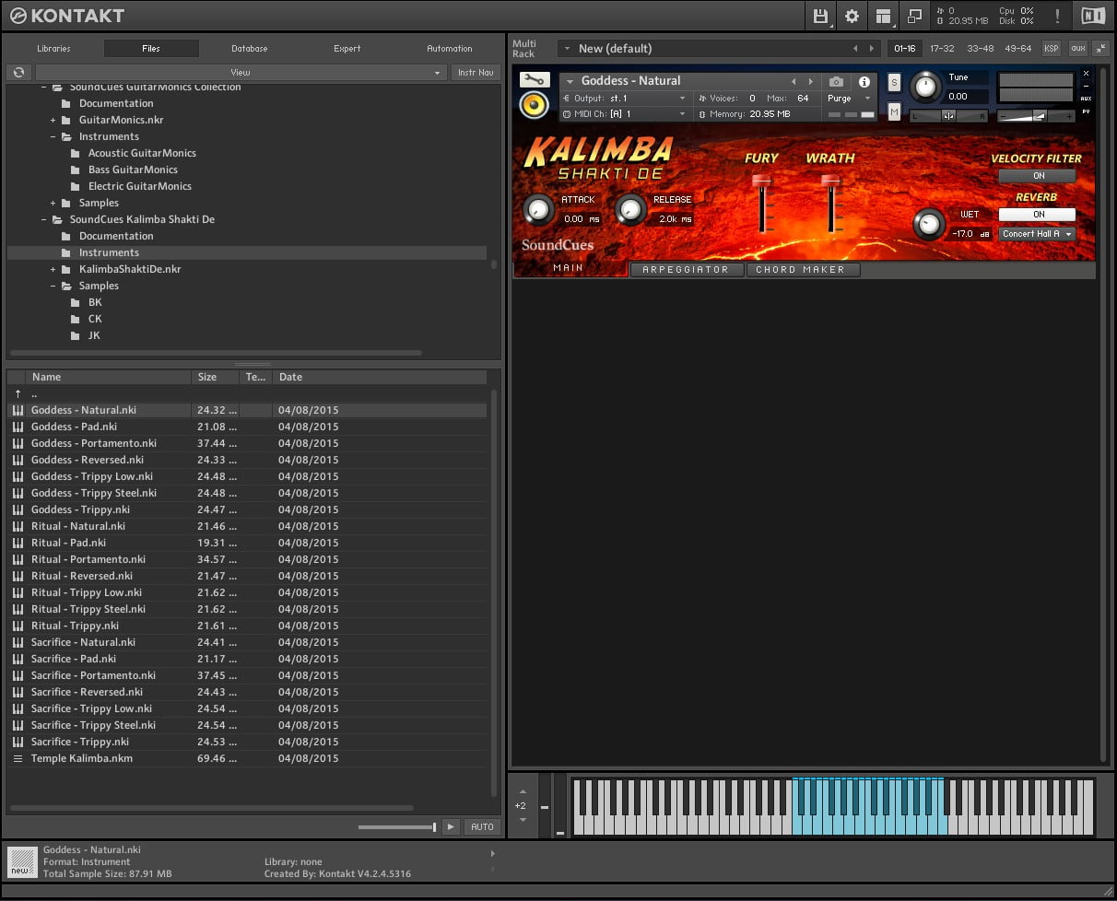This screenshot has height=901, width=1117.
Task: Open KSP multi script editor
Action: coord(1051,48)
